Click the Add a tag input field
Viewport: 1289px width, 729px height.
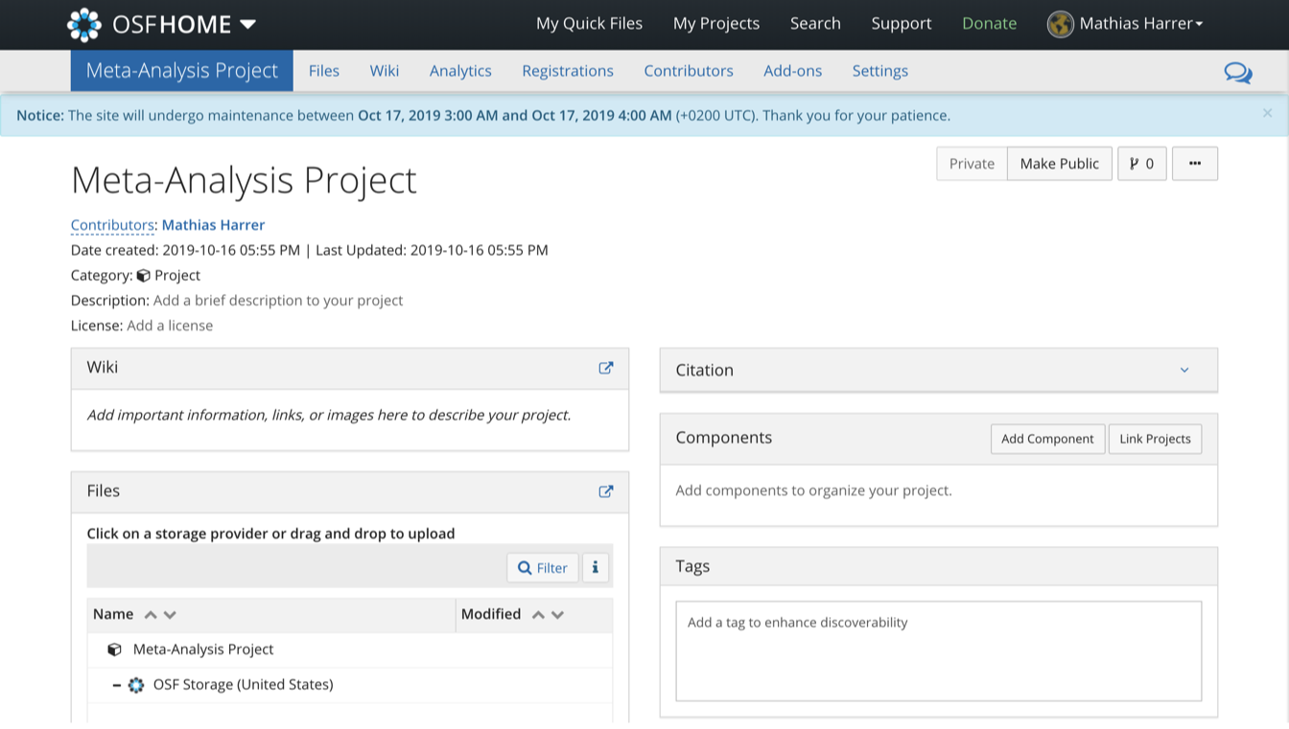point(937,649)
